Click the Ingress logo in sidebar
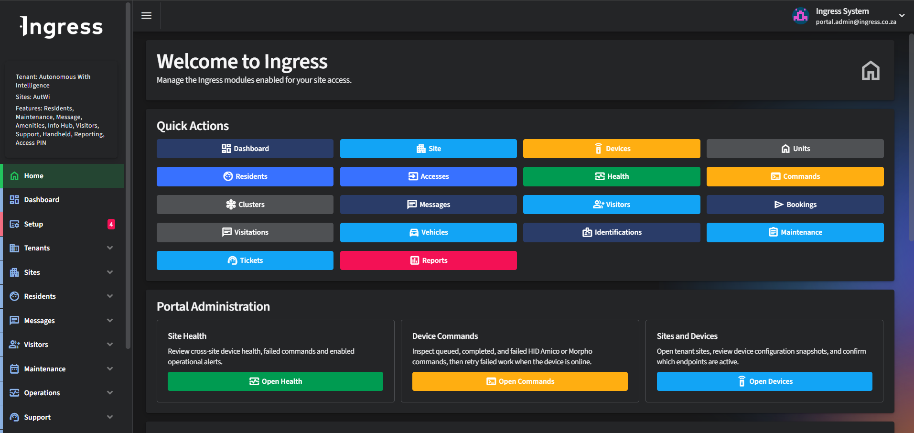914x433 pixels. pos(62,27)
